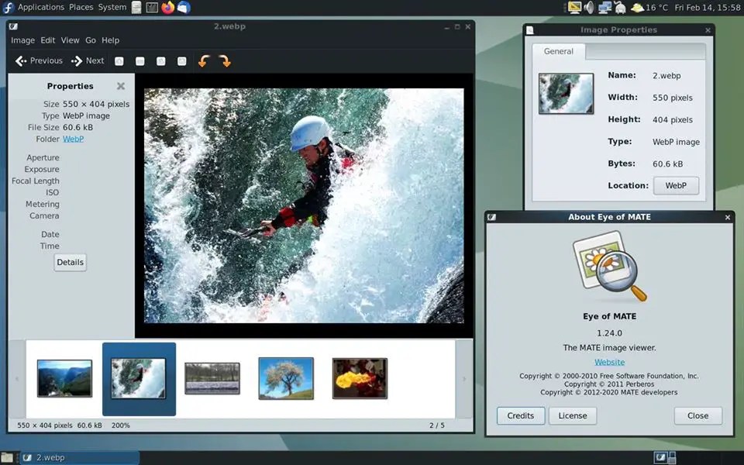Select the Zoom In tool
The image size is (744, 465).
[x=119, y=60]
